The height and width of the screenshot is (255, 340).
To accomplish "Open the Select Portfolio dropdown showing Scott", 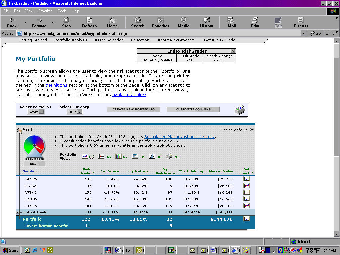I will tap(36, 112).
